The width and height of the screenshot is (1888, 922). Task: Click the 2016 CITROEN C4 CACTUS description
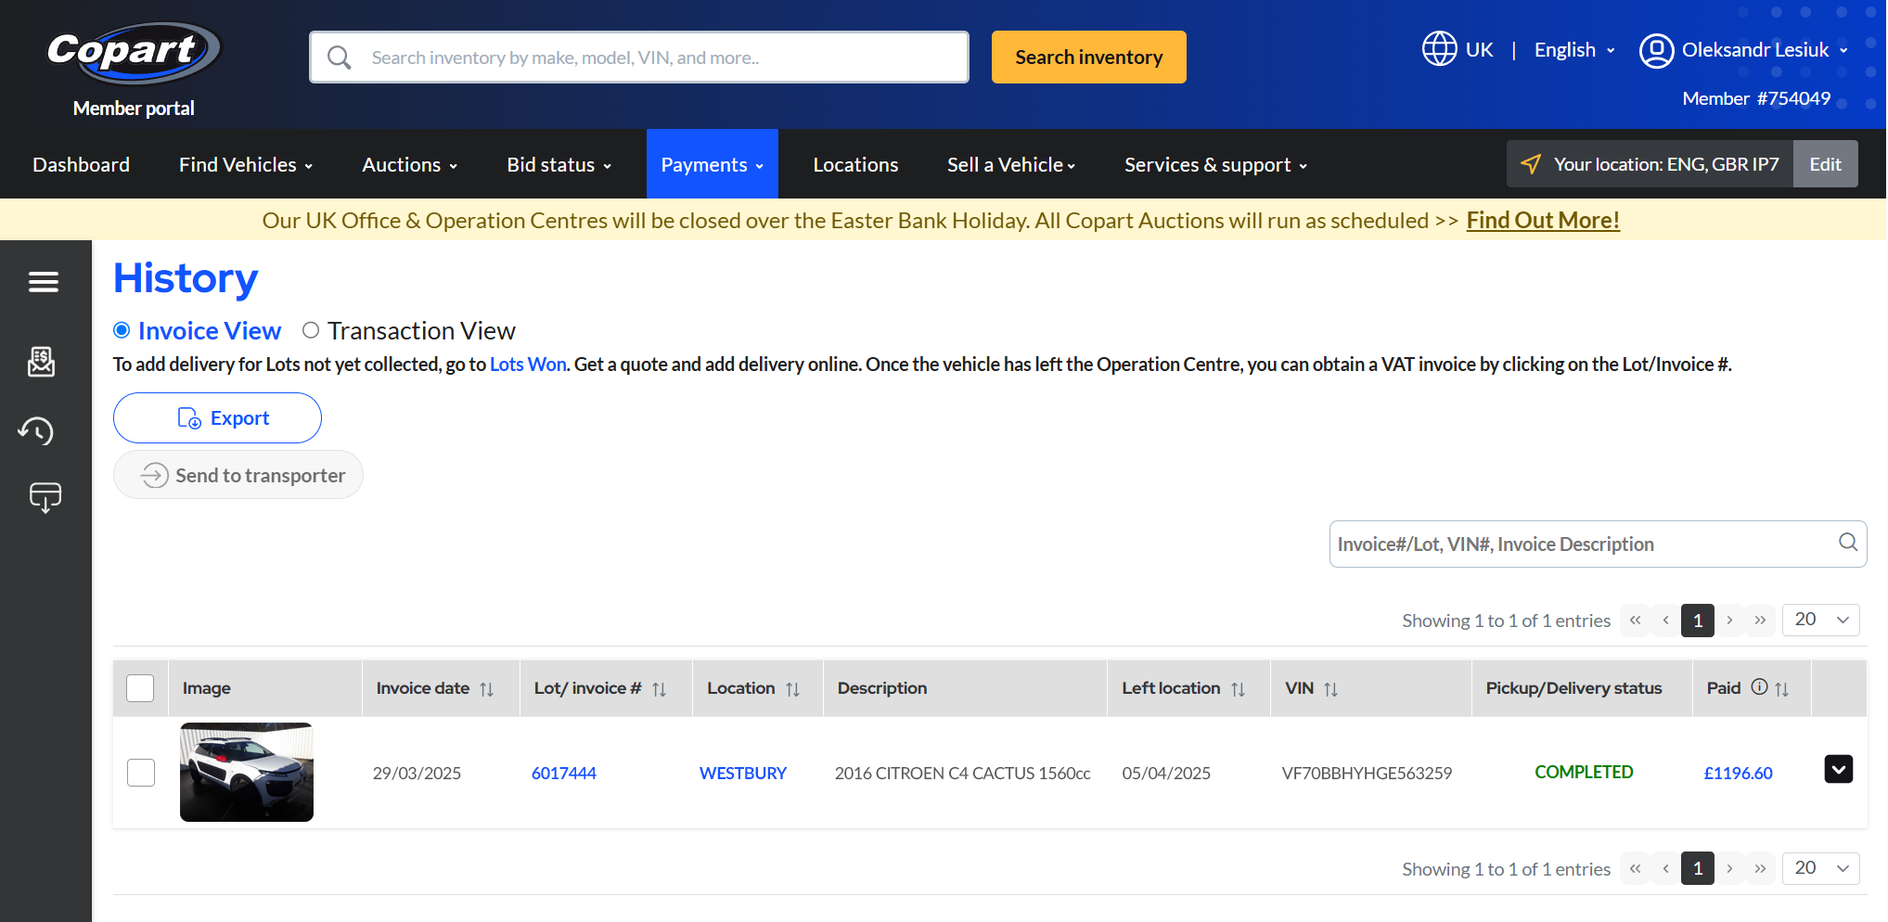tap(962, 773)
